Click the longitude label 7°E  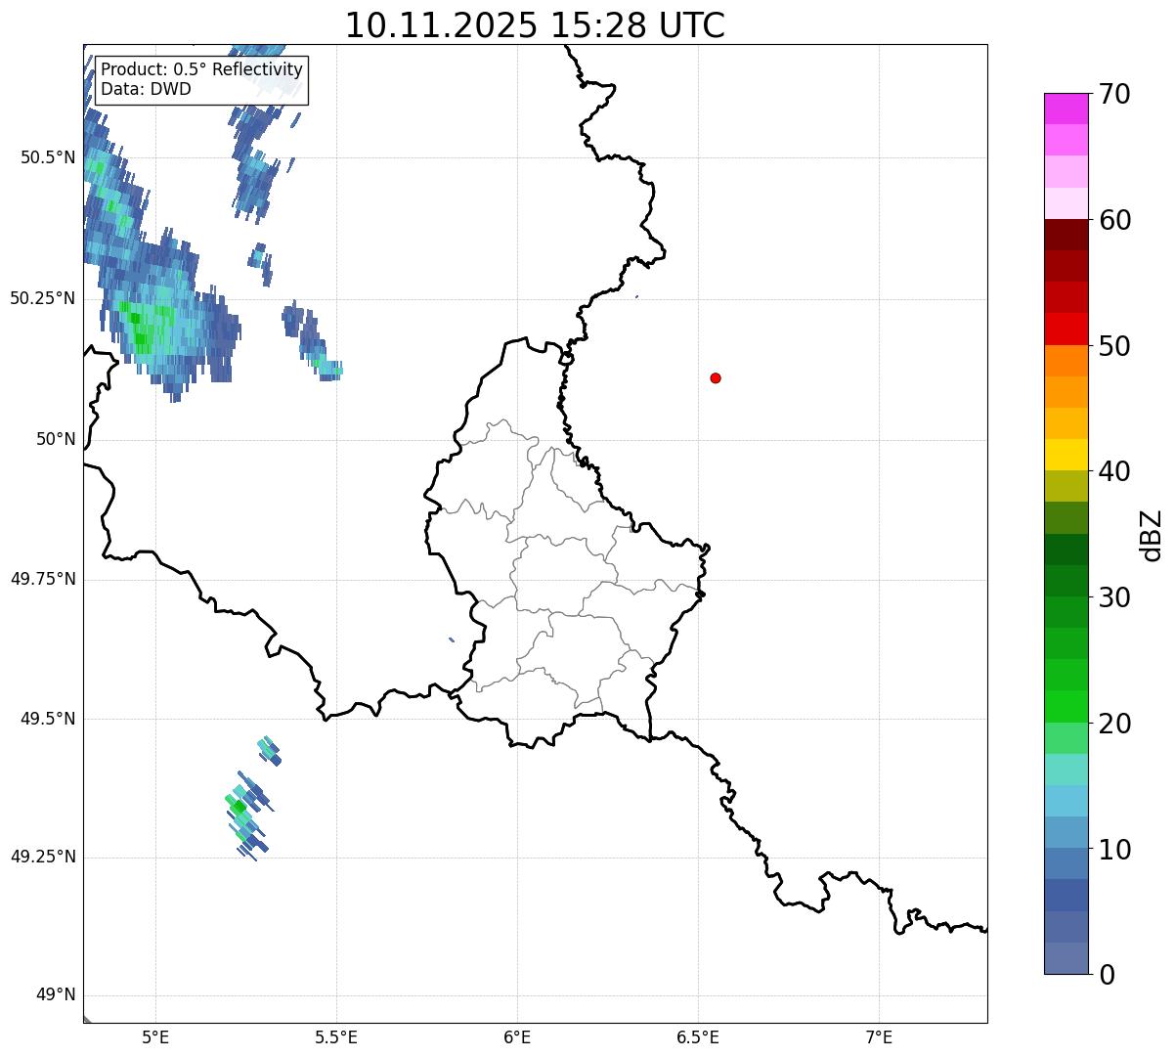(879, 1036)
